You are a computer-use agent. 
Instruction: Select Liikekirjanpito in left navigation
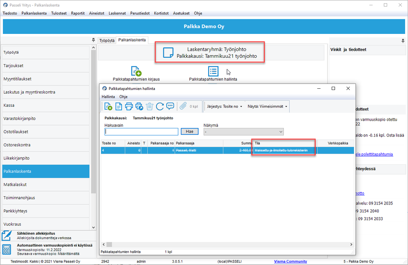(46, 158)
